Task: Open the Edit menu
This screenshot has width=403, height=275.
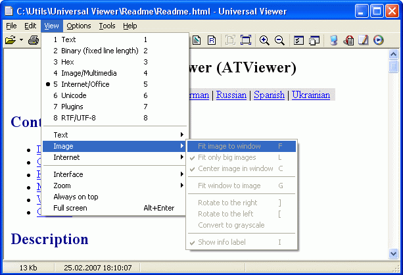Action: 30,26
